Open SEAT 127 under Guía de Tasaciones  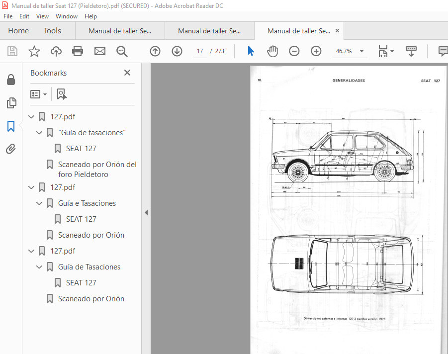(x=81, y=283)
